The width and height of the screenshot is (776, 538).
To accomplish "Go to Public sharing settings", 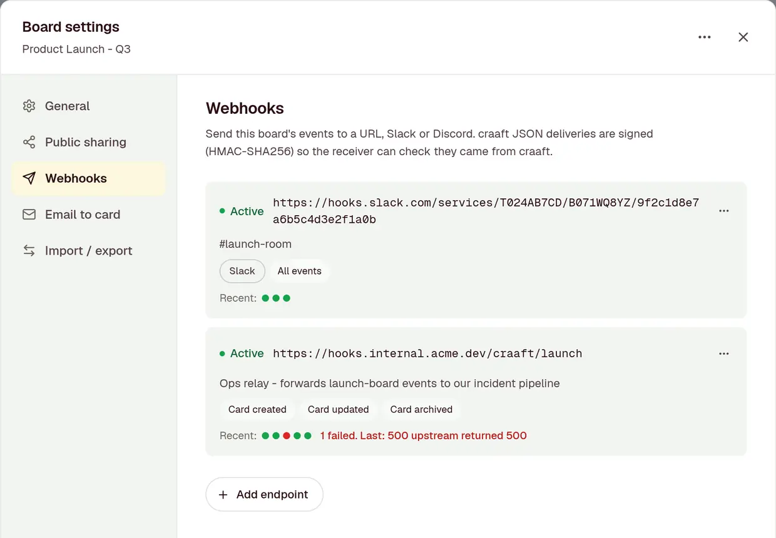I will [88, 143].
